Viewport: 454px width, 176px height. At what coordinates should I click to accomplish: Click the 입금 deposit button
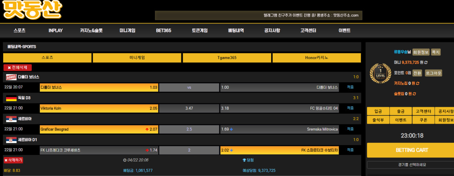point(378,112)
